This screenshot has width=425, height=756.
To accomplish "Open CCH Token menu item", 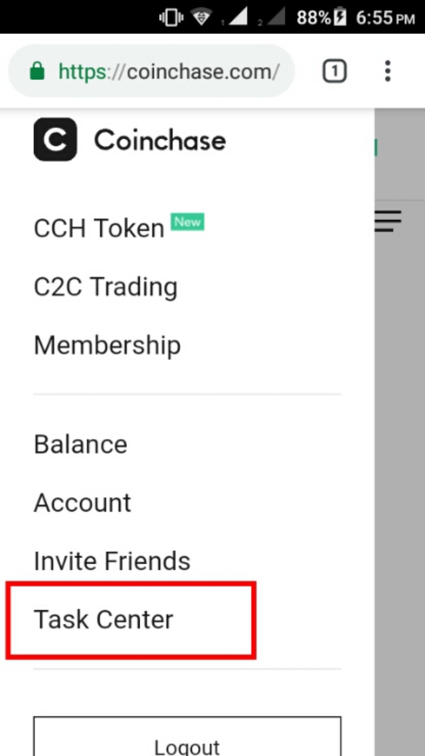I will click(99, 229).
